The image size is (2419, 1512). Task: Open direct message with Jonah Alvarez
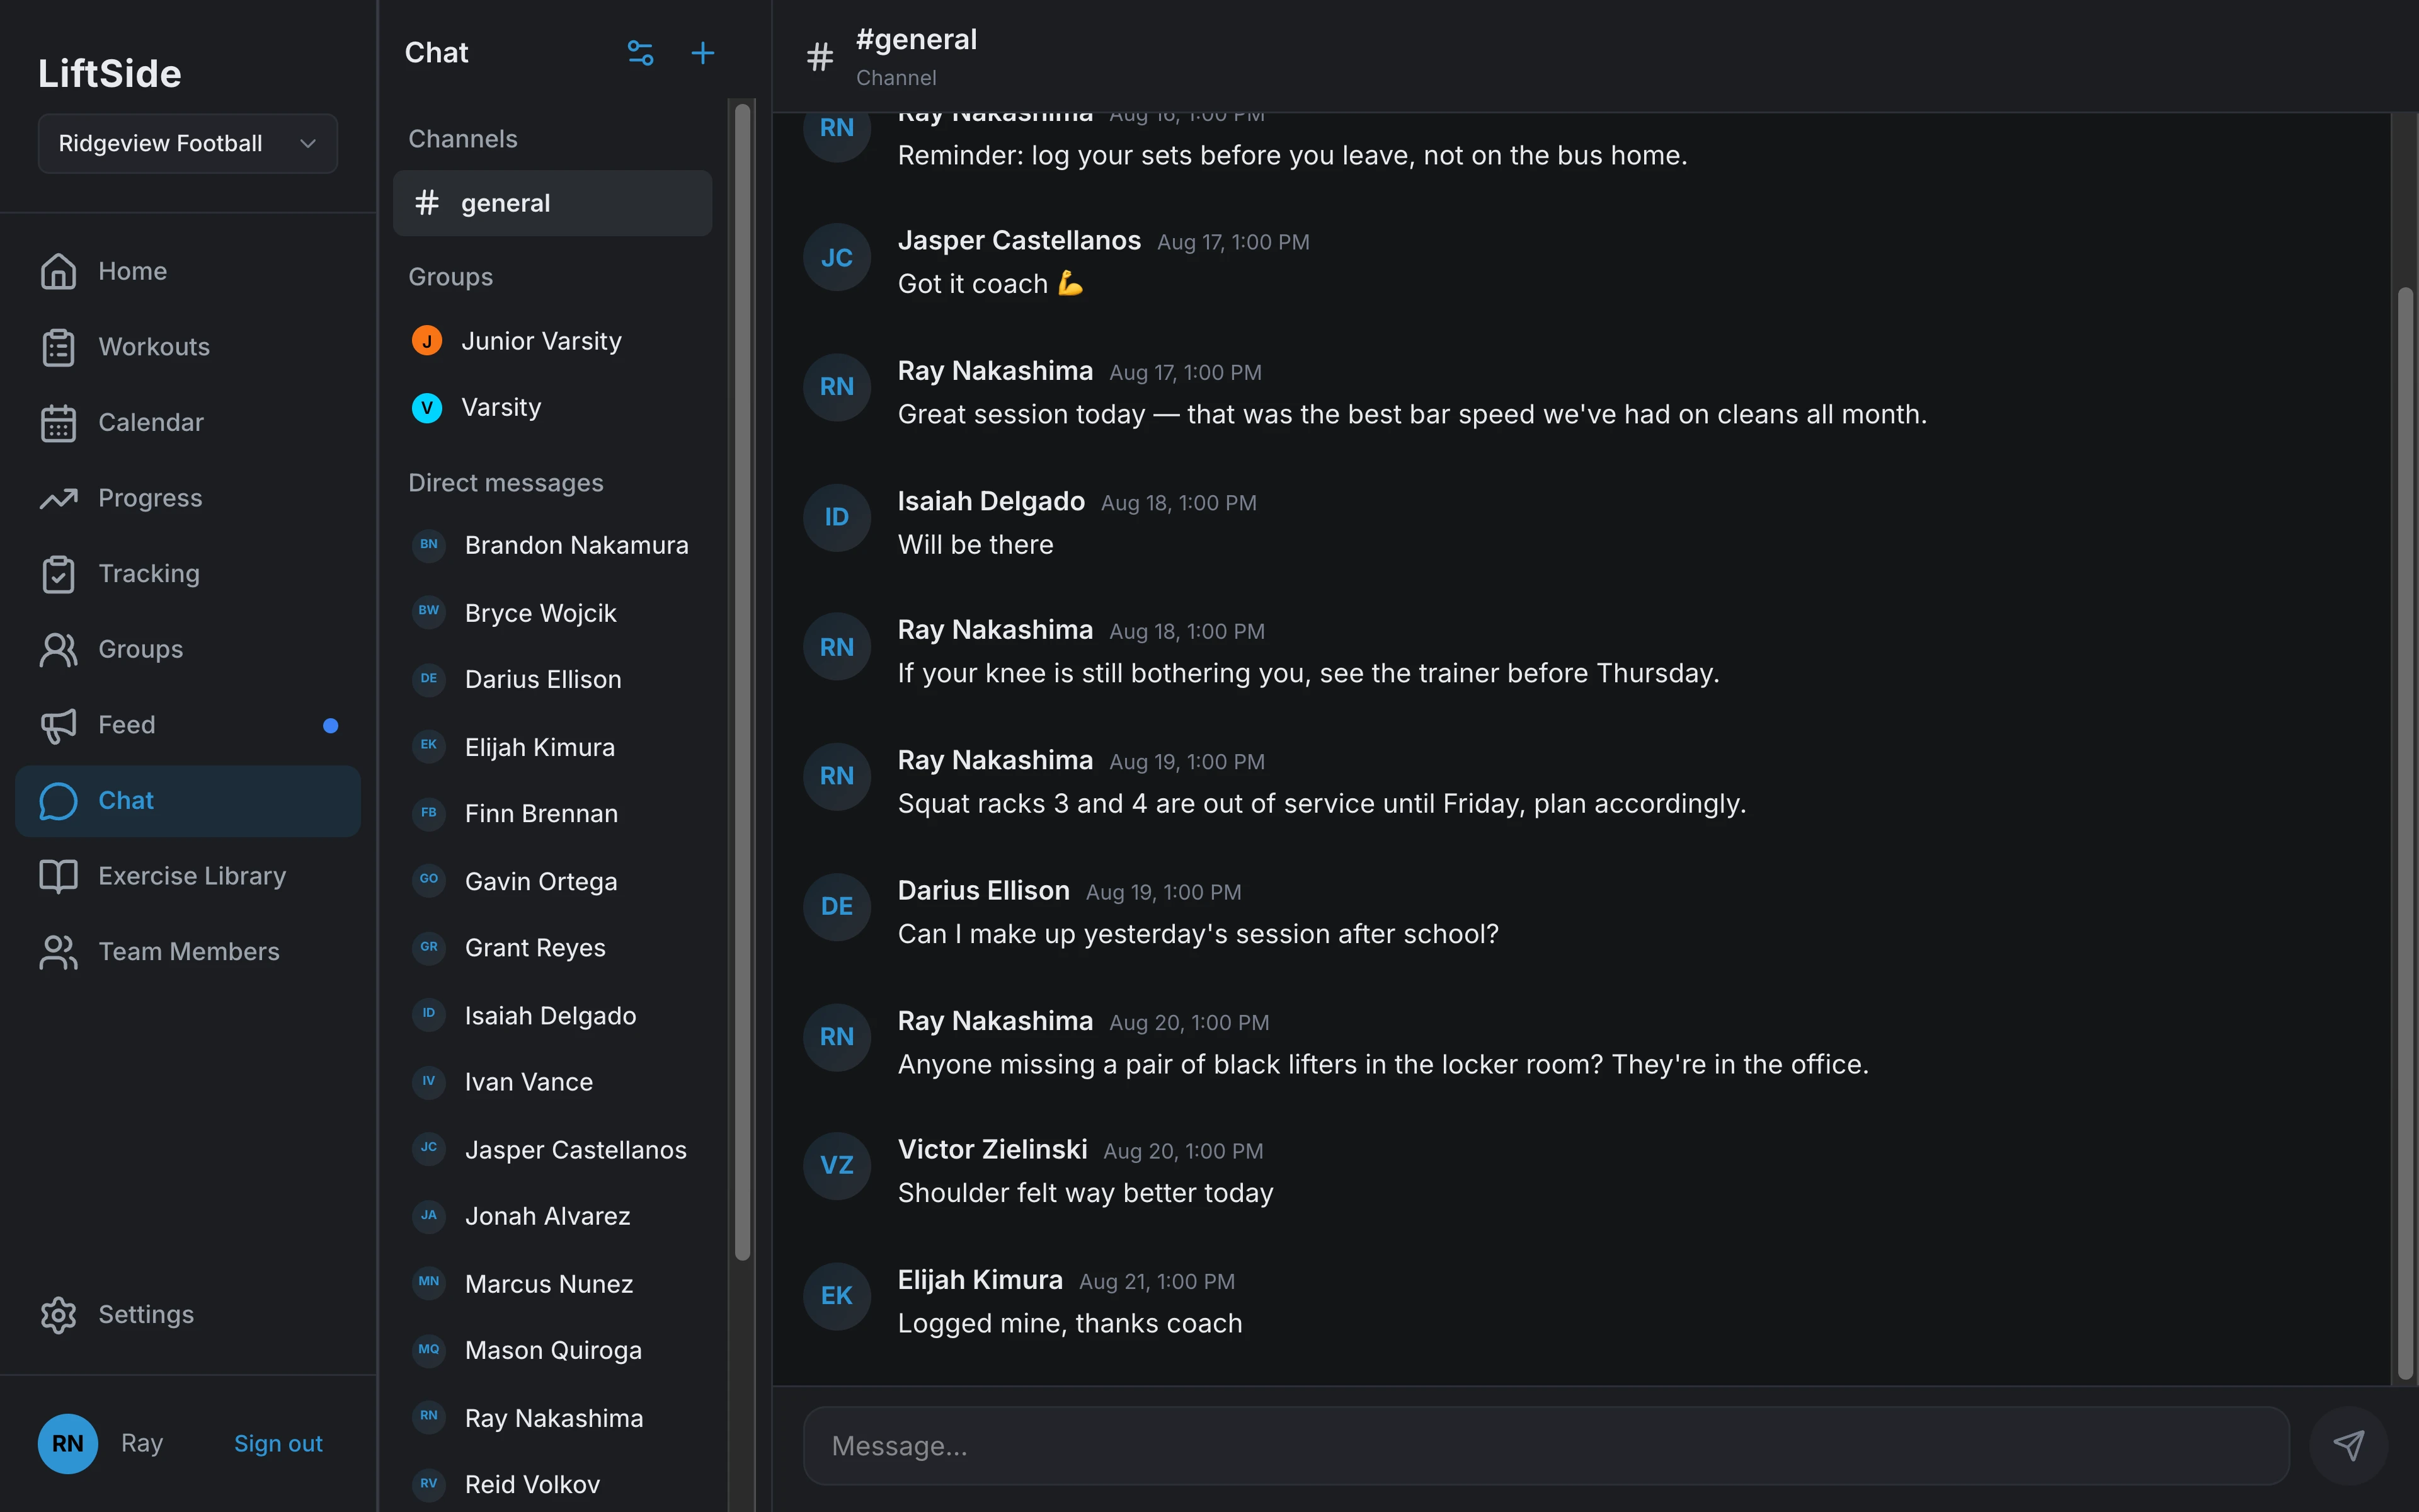552,1216
